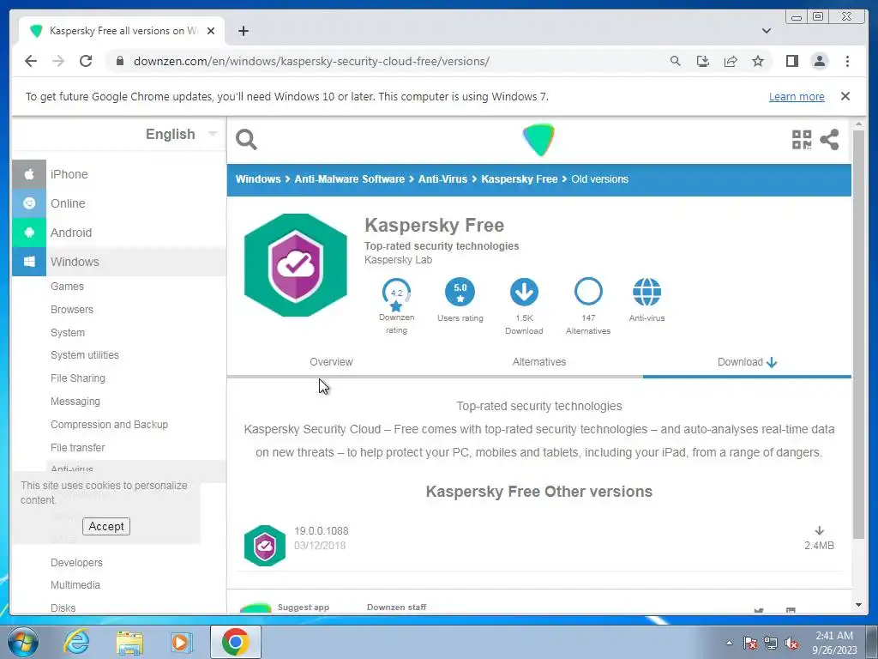Select the Kaspersky Free browser tab
The width and height of the screenshot is (878, 659).
(122, 31)
